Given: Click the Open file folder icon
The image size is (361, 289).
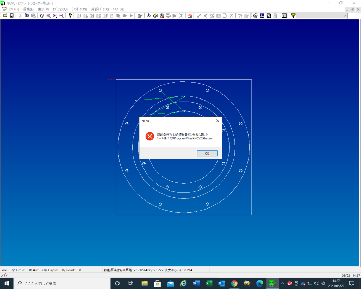Looking at the screenshot, I should (5, 16).
